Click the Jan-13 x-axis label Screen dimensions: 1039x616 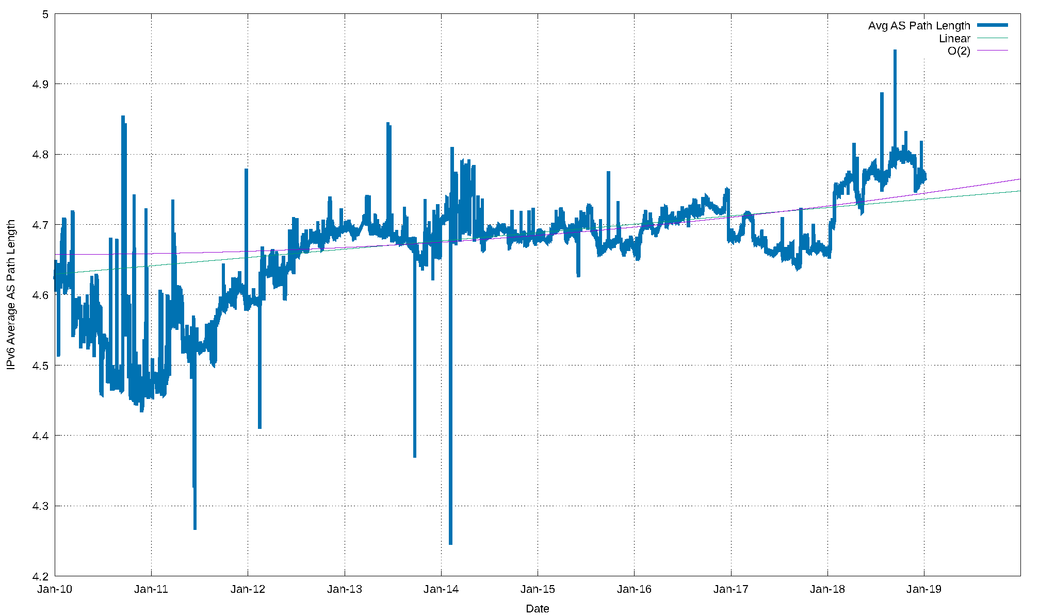click(345, 589)
